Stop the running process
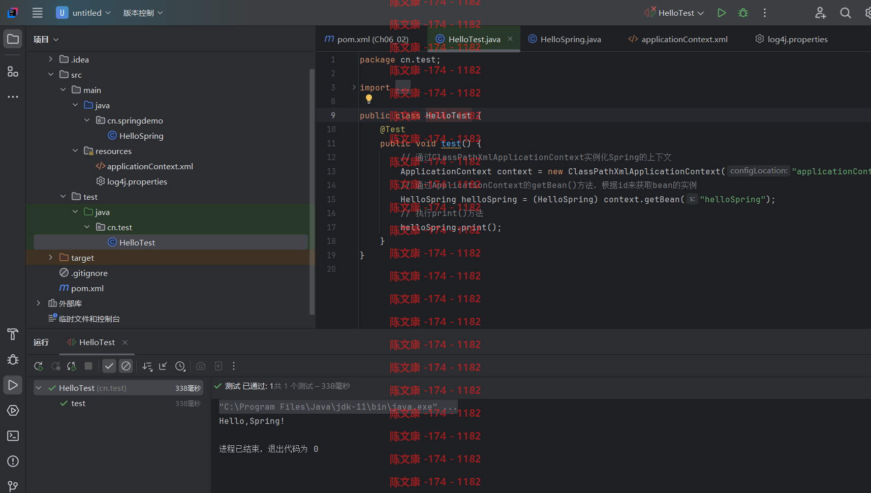This screenshot has width=871, height=493. [88, 366]
